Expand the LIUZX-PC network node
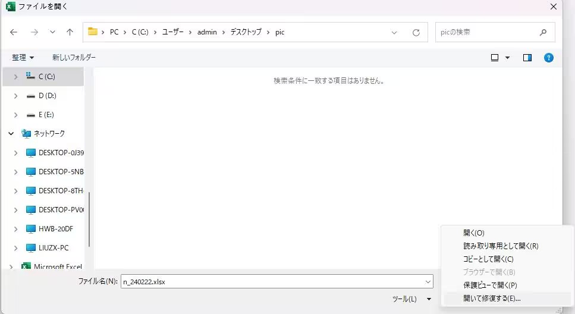The height and width of the screenshot is (314, 575). pyautogui.click(x=15, y=249)
